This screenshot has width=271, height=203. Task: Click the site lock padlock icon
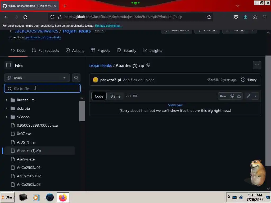pyautogui.click(x=60, y=17)
